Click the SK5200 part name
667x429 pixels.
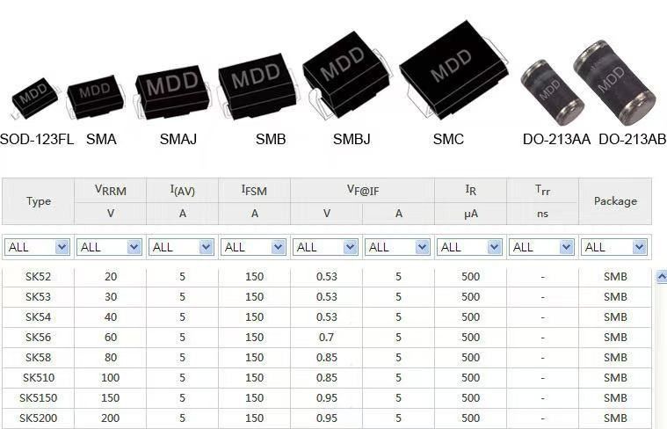[38, 418]
